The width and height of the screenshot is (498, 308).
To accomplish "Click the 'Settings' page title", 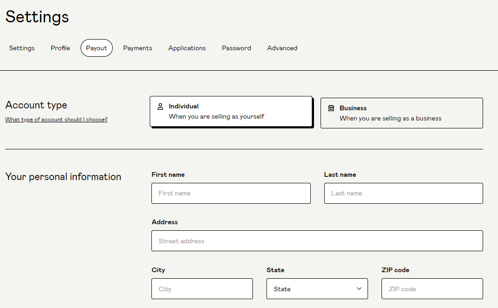I will [37, 16].
